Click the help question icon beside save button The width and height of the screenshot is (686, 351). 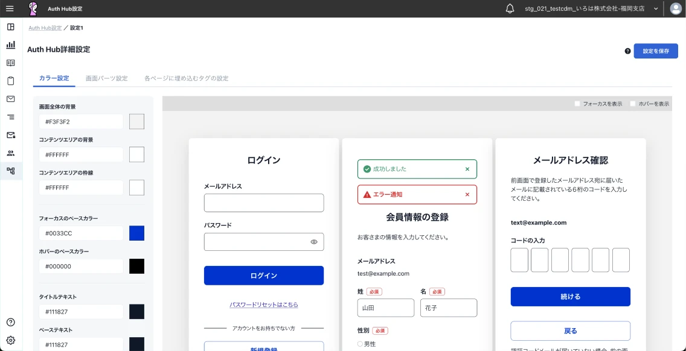pos(627,51)
